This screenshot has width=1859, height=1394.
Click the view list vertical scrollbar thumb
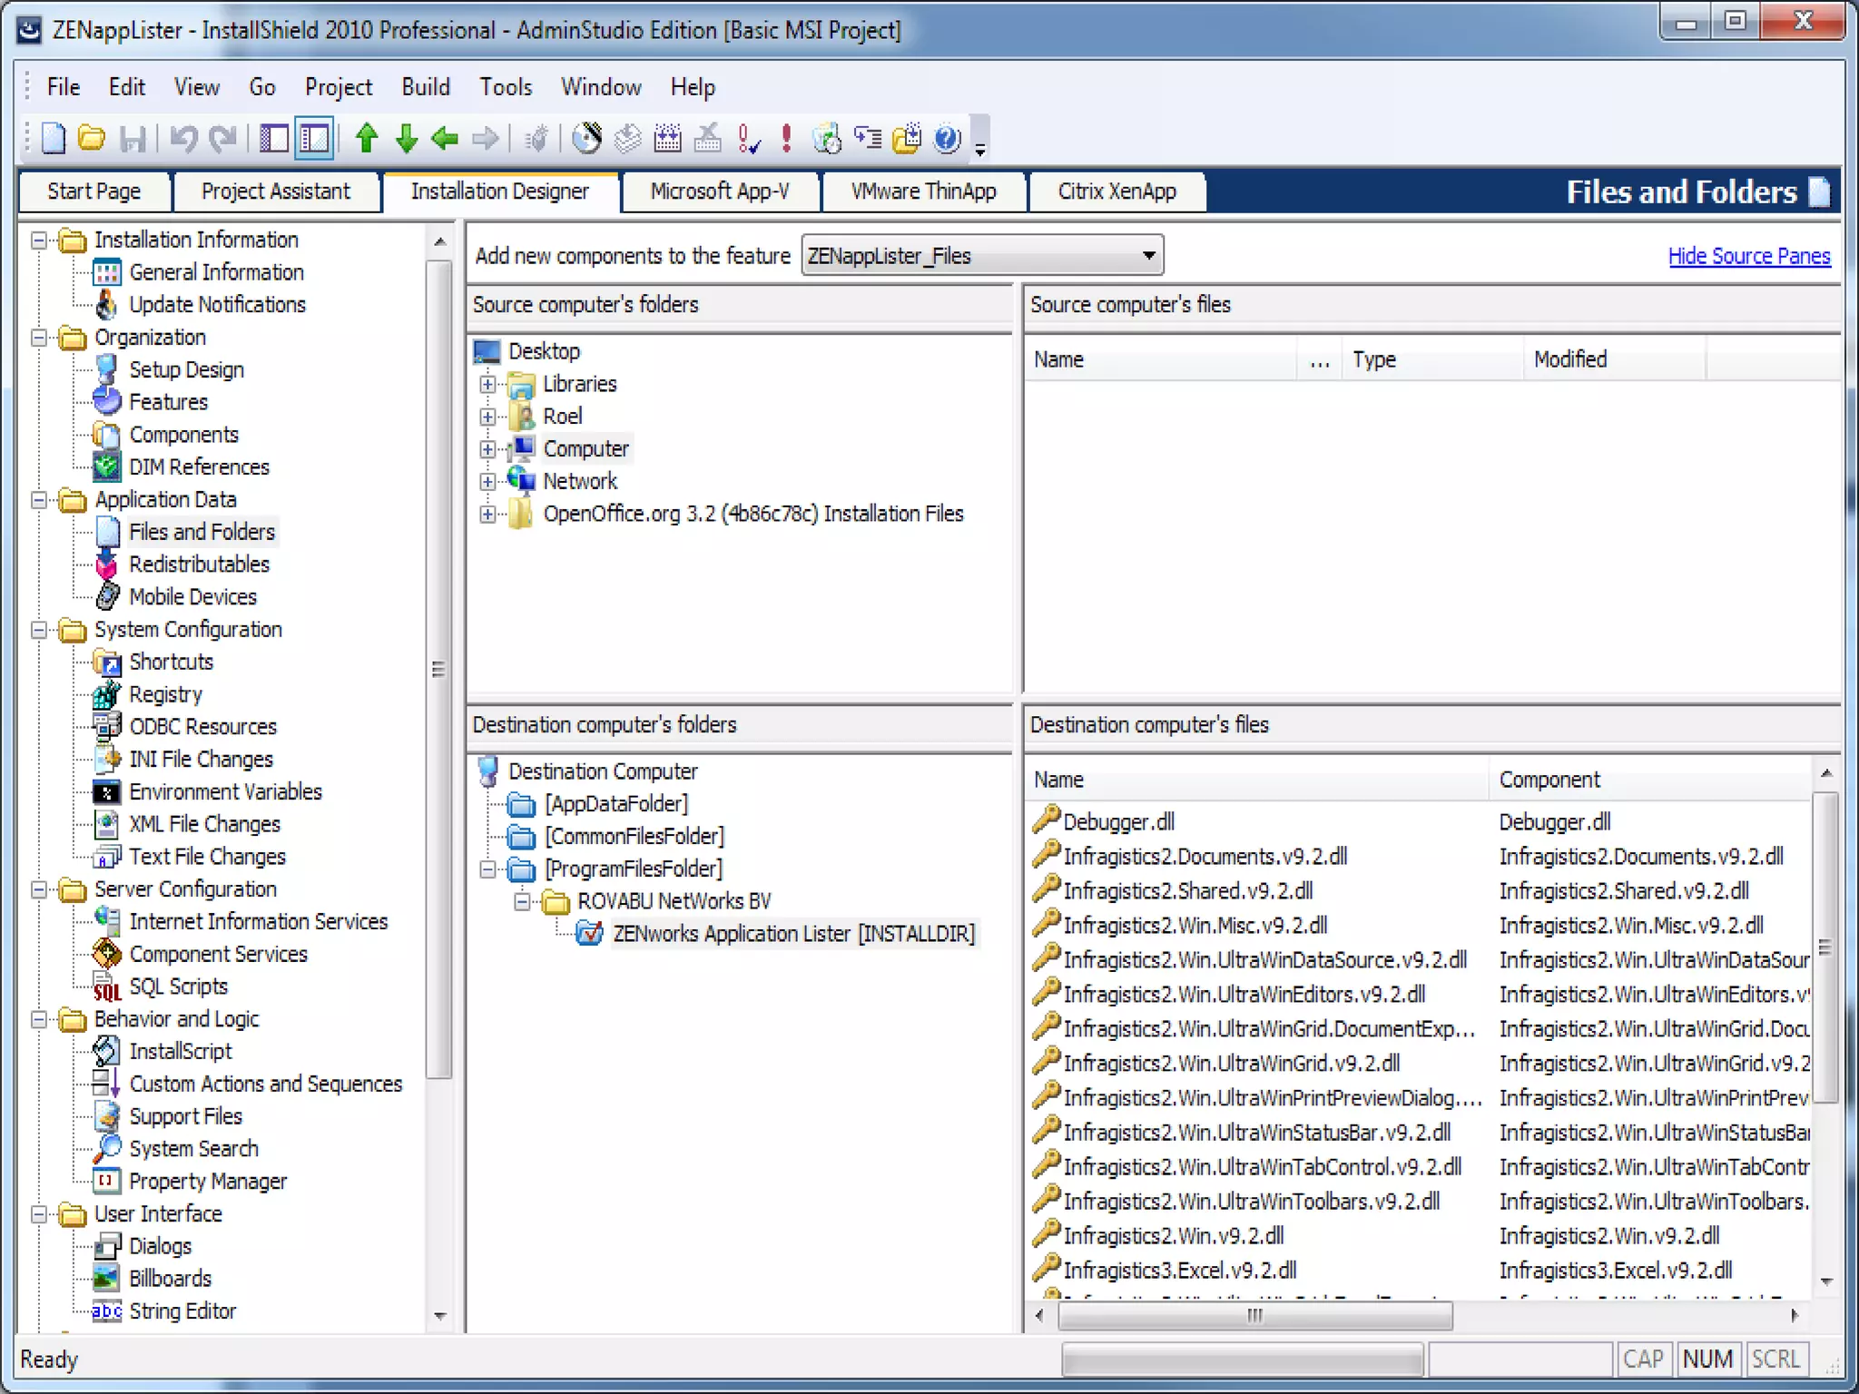[x=439, y=670]
